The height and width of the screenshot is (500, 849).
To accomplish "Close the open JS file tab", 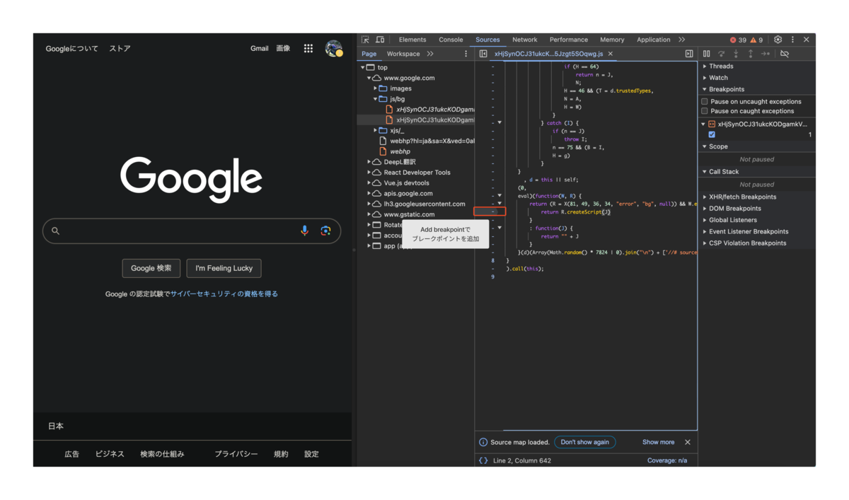I will (x=611, y=54).
